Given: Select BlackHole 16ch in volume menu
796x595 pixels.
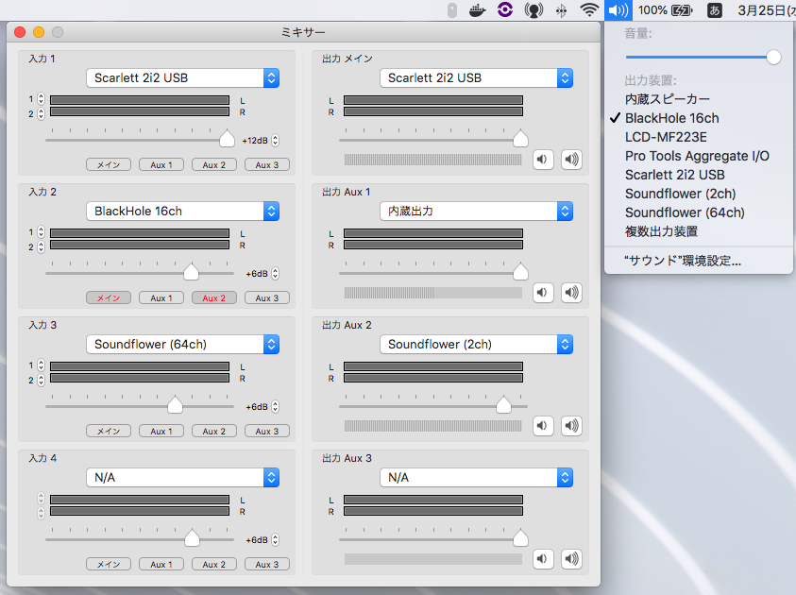Looking at the screenshot, I should point(699,118).
